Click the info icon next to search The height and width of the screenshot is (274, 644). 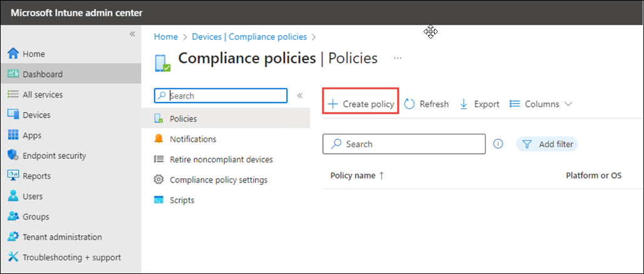click(498, 144)
